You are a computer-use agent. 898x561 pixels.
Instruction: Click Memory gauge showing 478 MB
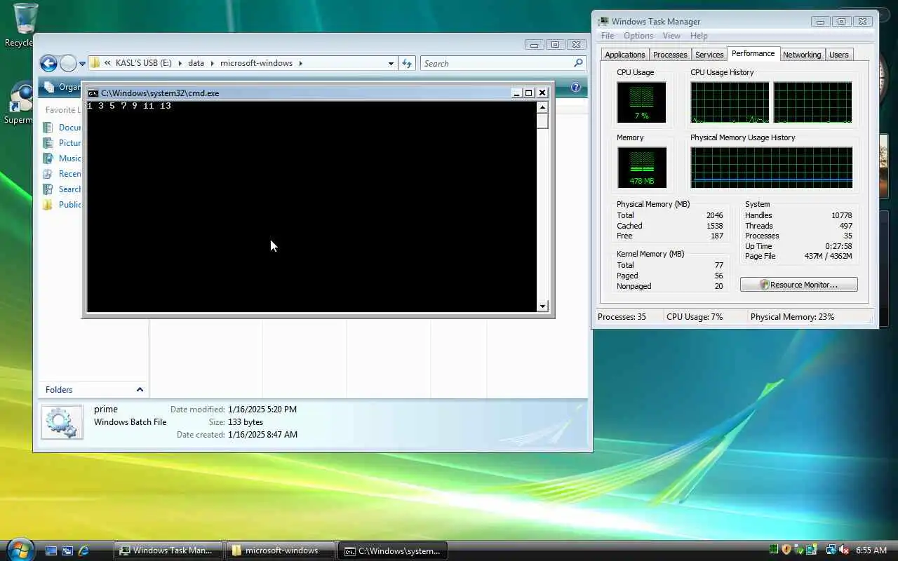pyautogui.click(x=642, y=168)
